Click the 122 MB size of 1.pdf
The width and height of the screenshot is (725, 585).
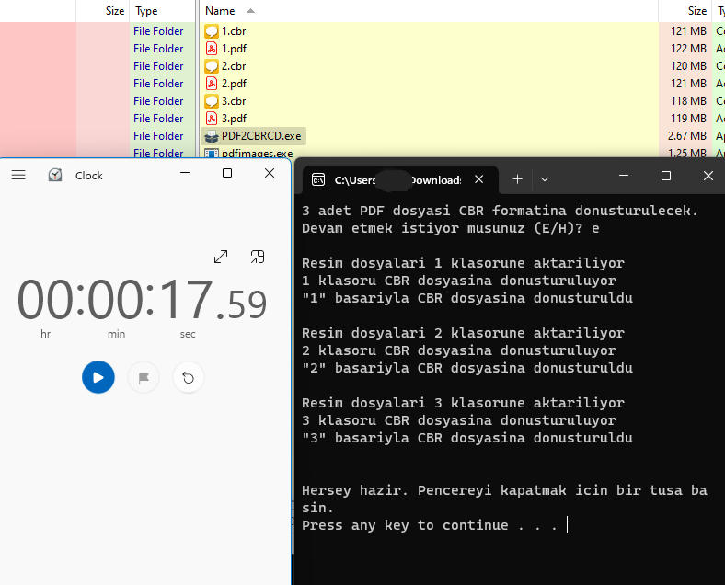[688, 49]
